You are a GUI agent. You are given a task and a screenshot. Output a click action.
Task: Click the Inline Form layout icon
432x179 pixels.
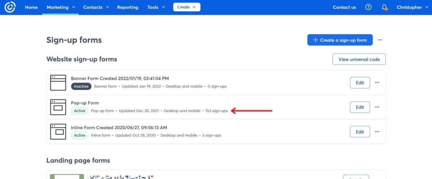tap(58, 131)
